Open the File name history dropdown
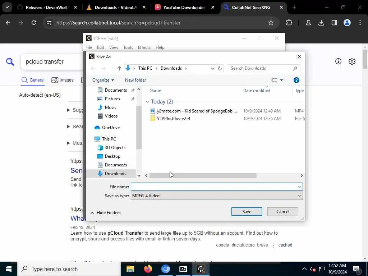Image resolution: width=368 pixels, height=276 pixels. (299, 187)
